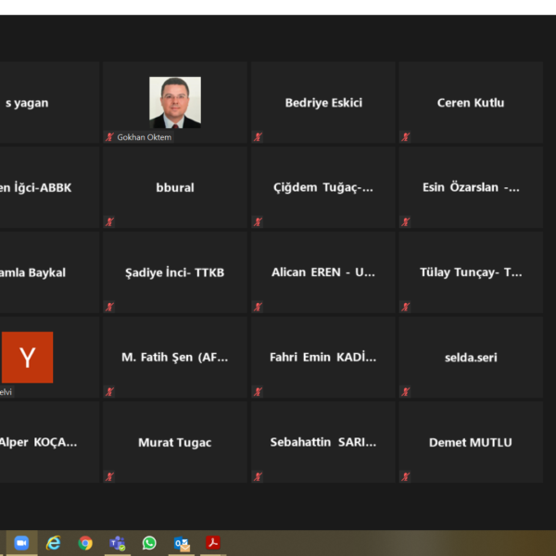Click the Gokhan Oktem name label

145,137
